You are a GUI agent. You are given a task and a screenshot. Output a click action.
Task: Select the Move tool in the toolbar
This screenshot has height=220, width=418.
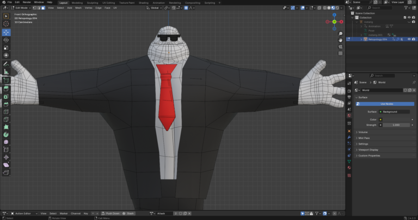tap(6, 32)
